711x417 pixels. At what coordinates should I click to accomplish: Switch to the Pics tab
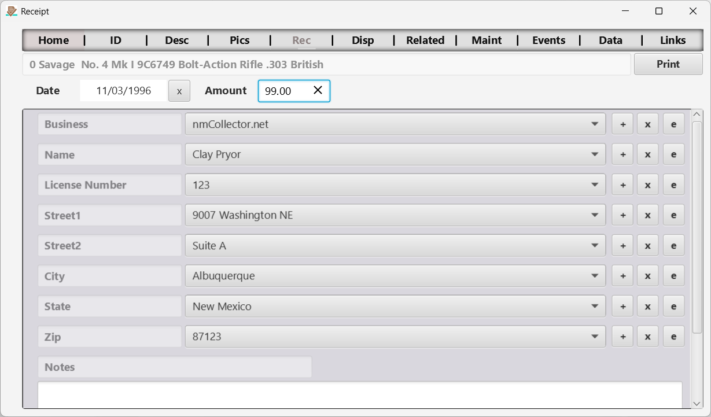(x=240, y=40)
